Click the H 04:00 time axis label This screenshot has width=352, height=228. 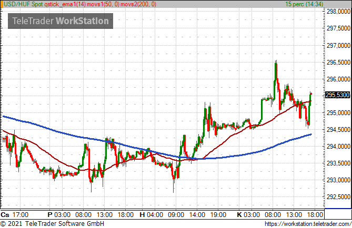[152, 215]
